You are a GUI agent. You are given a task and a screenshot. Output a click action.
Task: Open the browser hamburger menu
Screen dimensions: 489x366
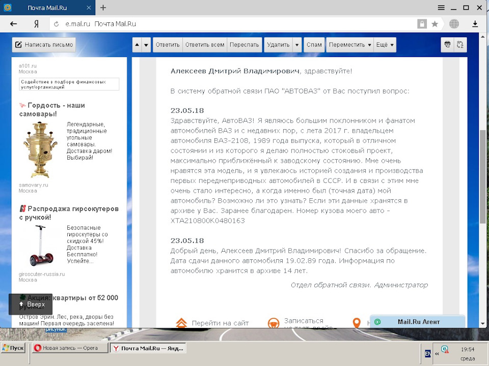point(441,8)
